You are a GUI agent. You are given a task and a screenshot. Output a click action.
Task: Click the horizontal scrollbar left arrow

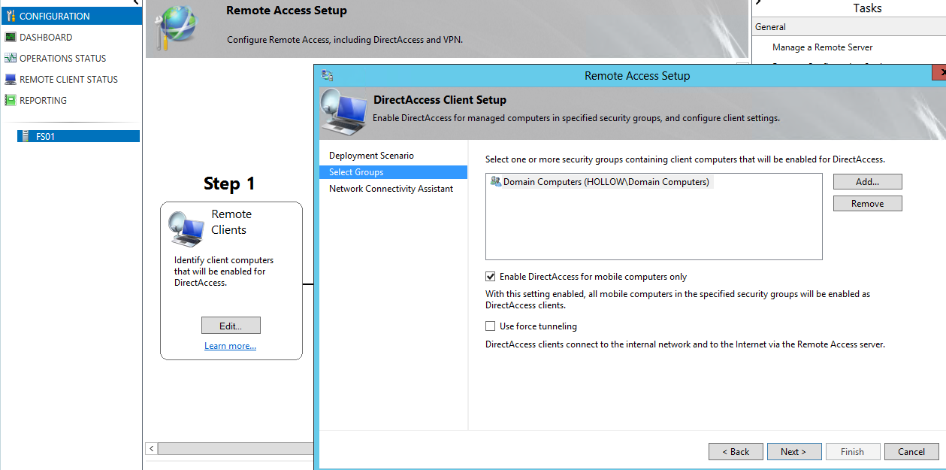pos(152,449)
